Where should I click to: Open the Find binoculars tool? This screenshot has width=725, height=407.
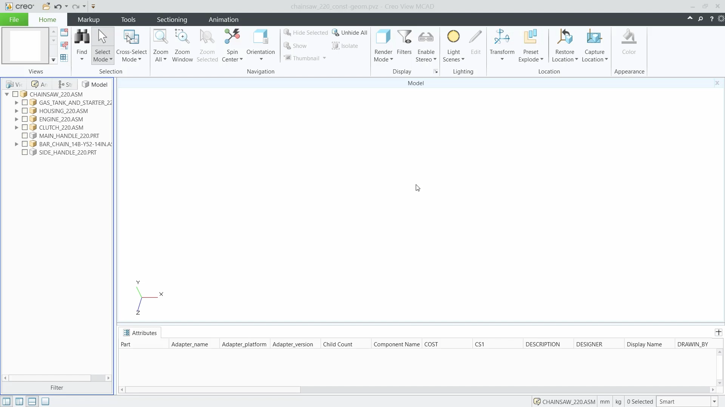pyautogui.click(x=82, y=37)
